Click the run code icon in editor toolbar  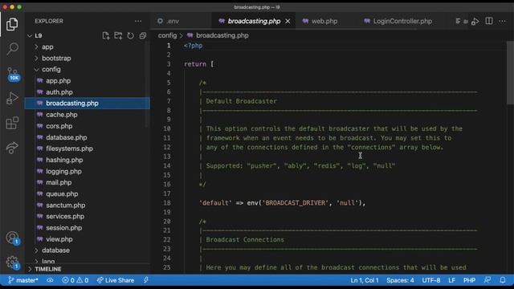click(x=475, y=22)
